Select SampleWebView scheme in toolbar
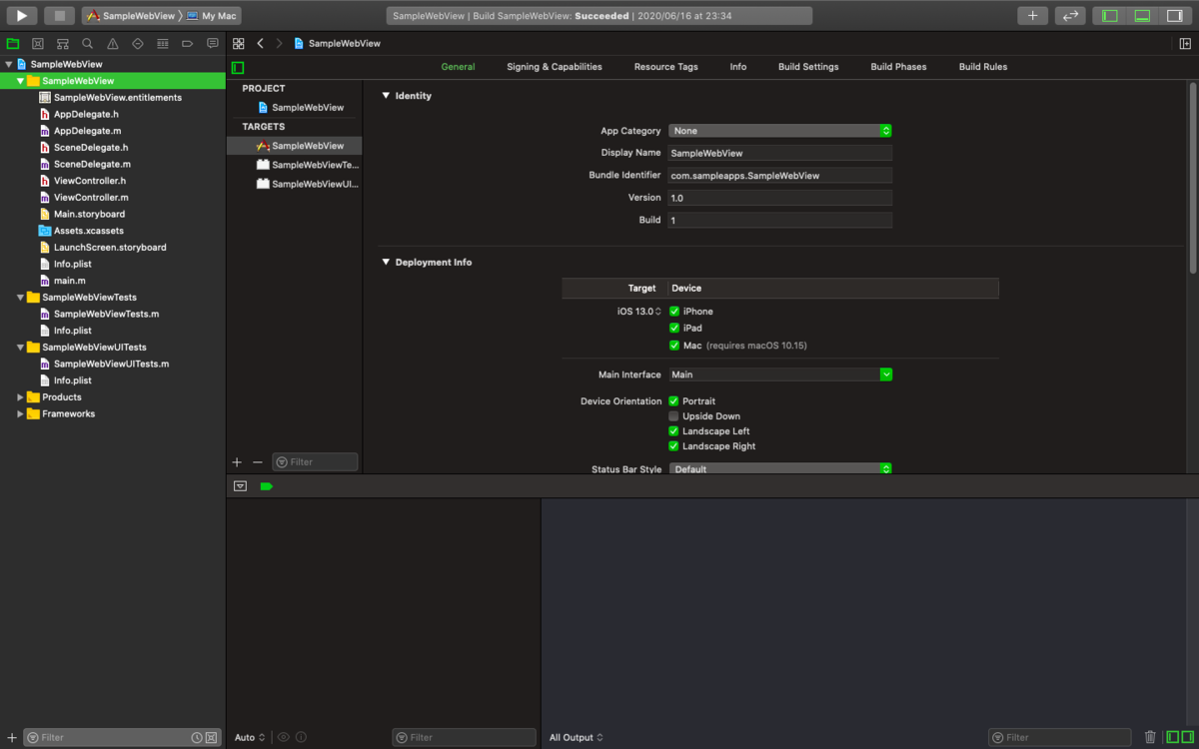 click(131, 16)
